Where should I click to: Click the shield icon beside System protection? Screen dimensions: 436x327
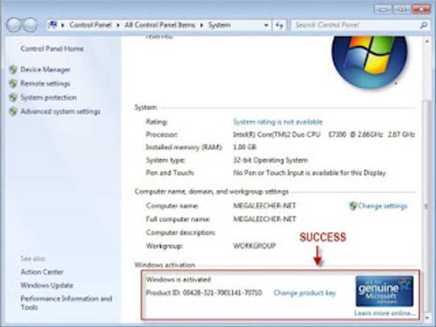click(13, 97)
